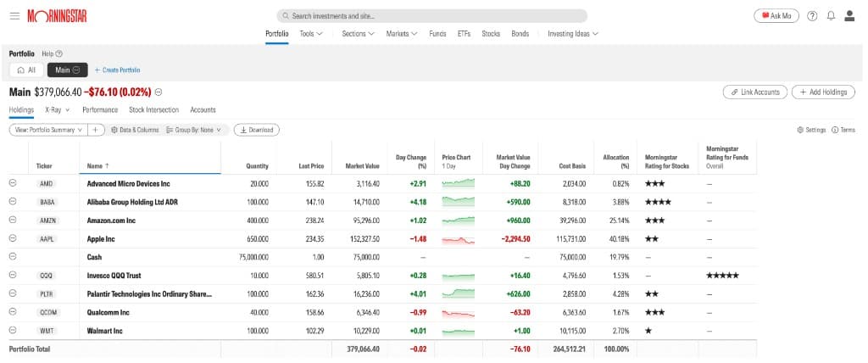This screenshot has width=868, height=363.
Task: Open the Invesco QQQ Trust holding
Action: [114, 276]
